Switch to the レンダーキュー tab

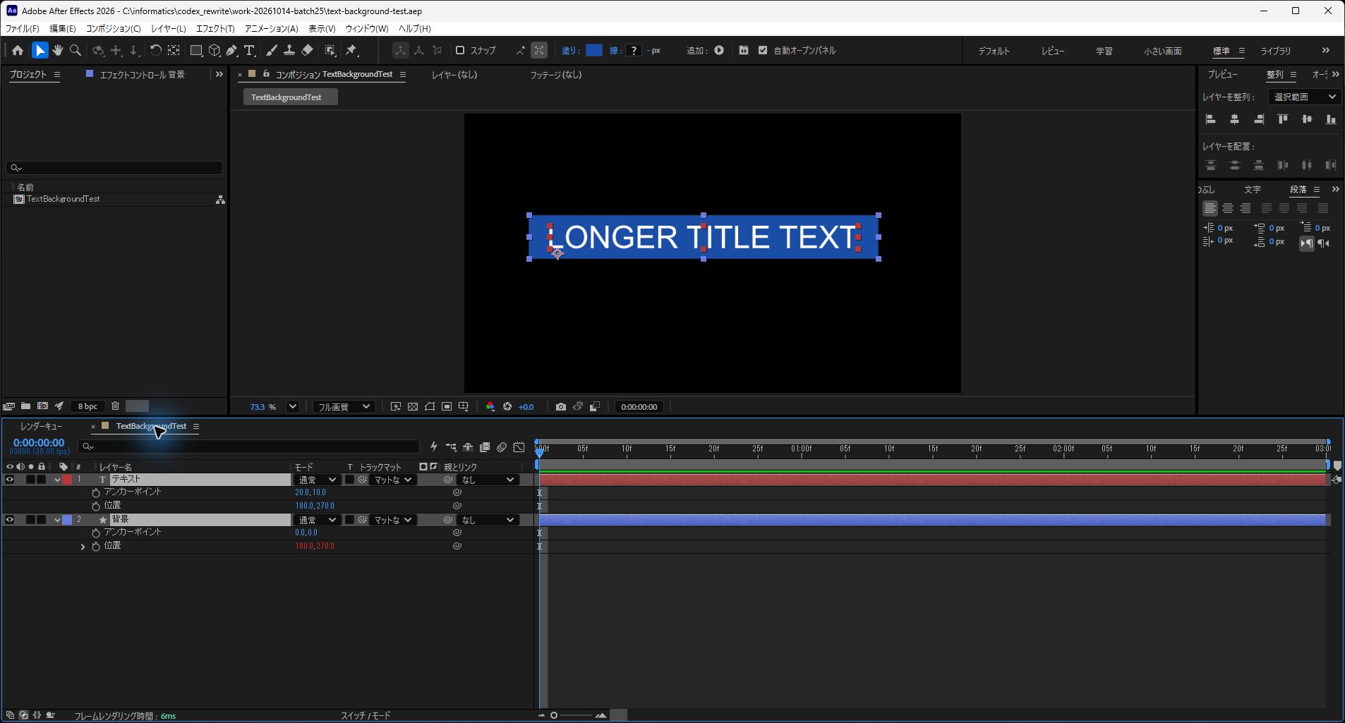tap(42, 426)
